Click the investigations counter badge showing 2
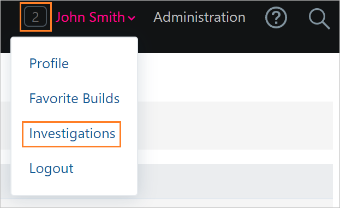Screen dimensions: 340x208 (35, 17)
